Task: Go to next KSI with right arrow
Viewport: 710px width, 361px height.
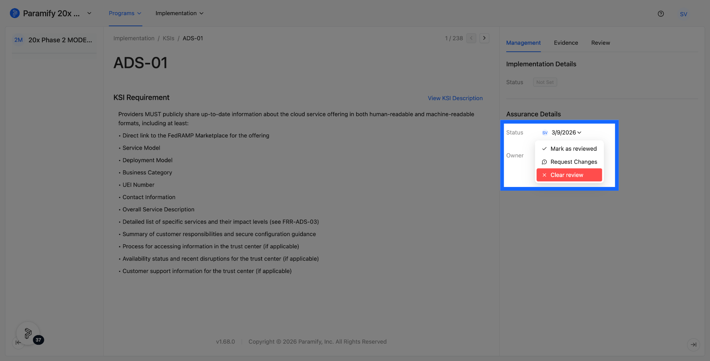Action: (x=484, y=38)
